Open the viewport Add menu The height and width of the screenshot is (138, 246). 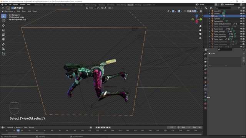(x=29, y=11)
